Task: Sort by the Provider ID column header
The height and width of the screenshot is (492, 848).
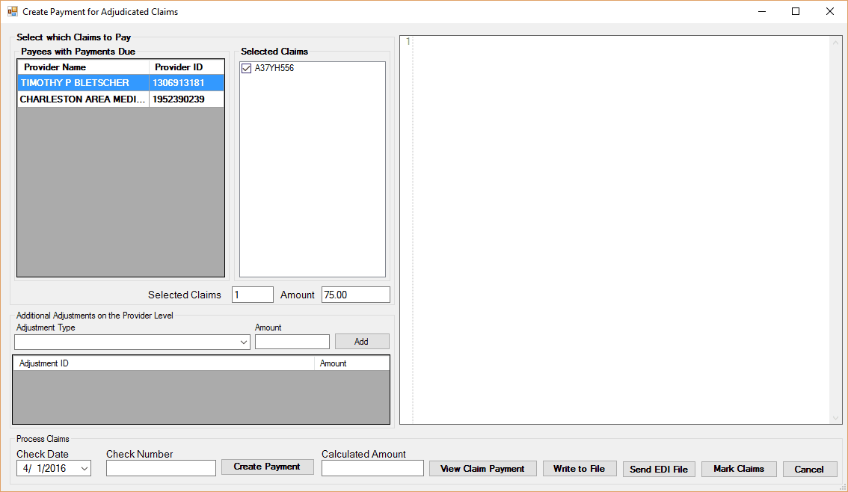Action: 186,67
